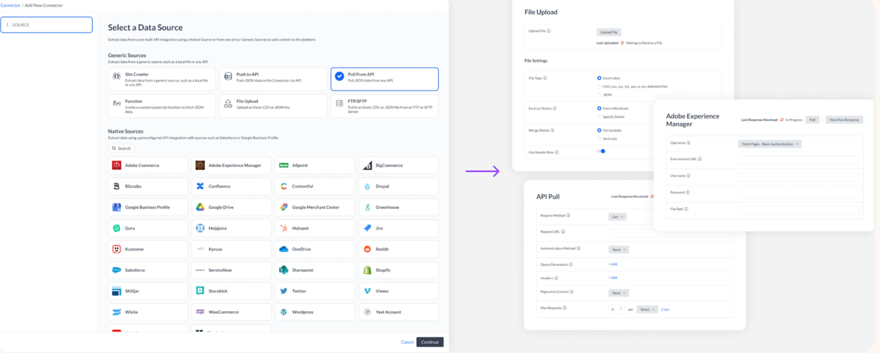Screen dimensions: 880x353
Task: Open the Request Method Get dropdown
Action: [x=617, y=217]
